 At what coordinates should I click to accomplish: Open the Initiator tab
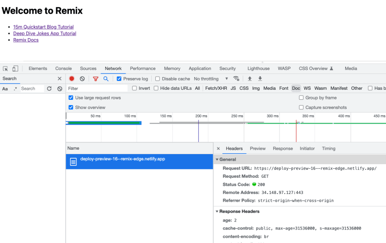point(307,149)
